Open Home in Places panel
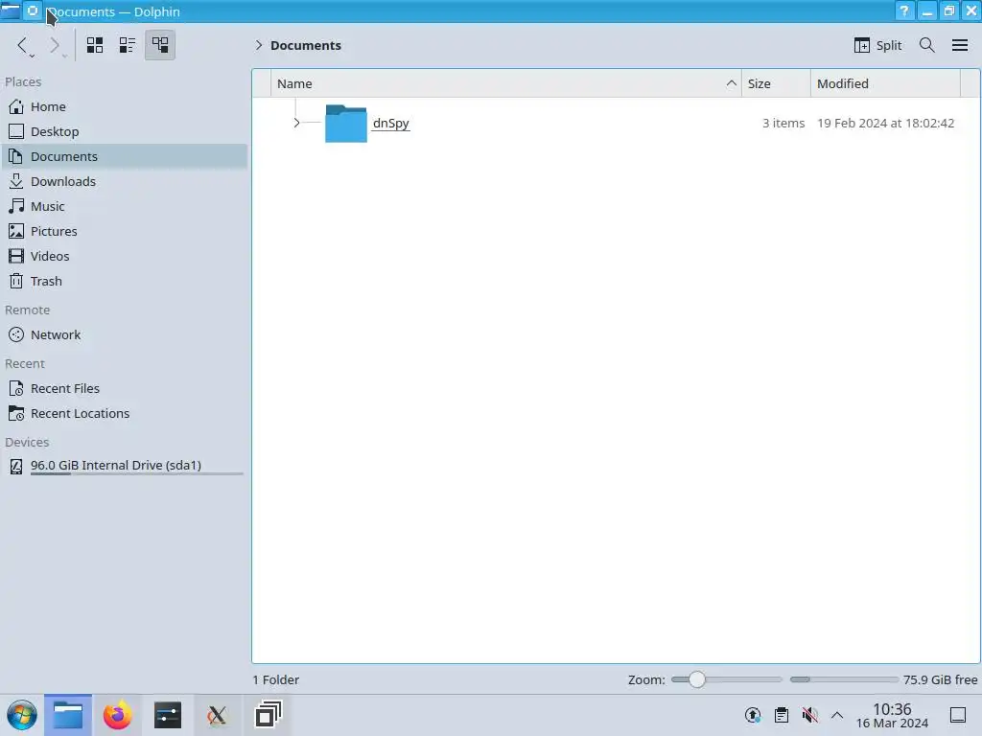The width and height of the screenshot is (982, 736). tap(124, 106)
